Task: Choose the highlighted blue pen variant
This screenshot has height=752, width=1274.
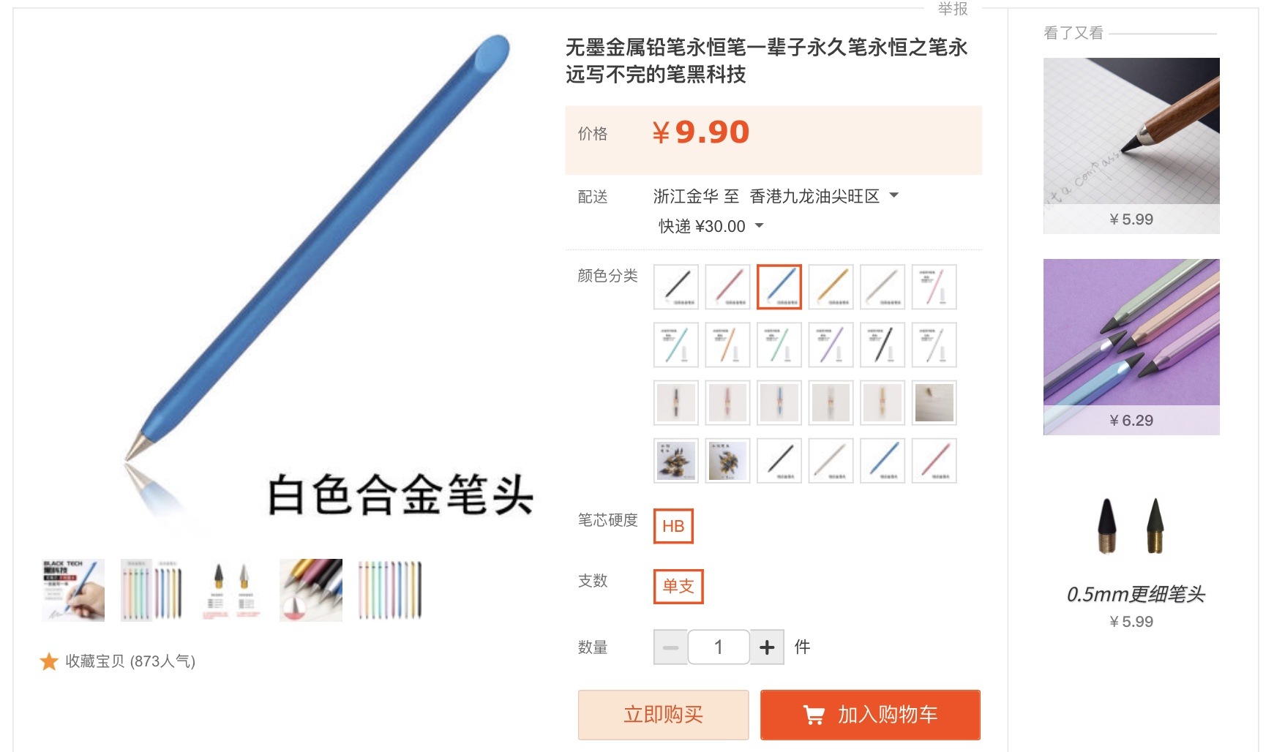Action: pyautogui.click(x=779, y=287)
